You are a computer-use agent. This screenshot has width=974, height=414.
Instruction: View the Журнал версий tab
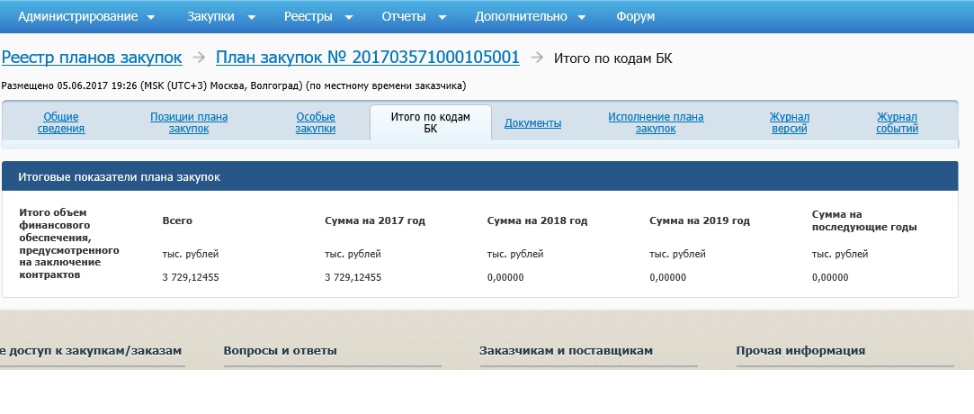tap(790, 122)
